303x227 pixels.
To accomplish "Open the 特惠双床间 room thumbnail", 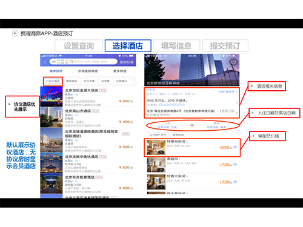I will pos(156,147).
